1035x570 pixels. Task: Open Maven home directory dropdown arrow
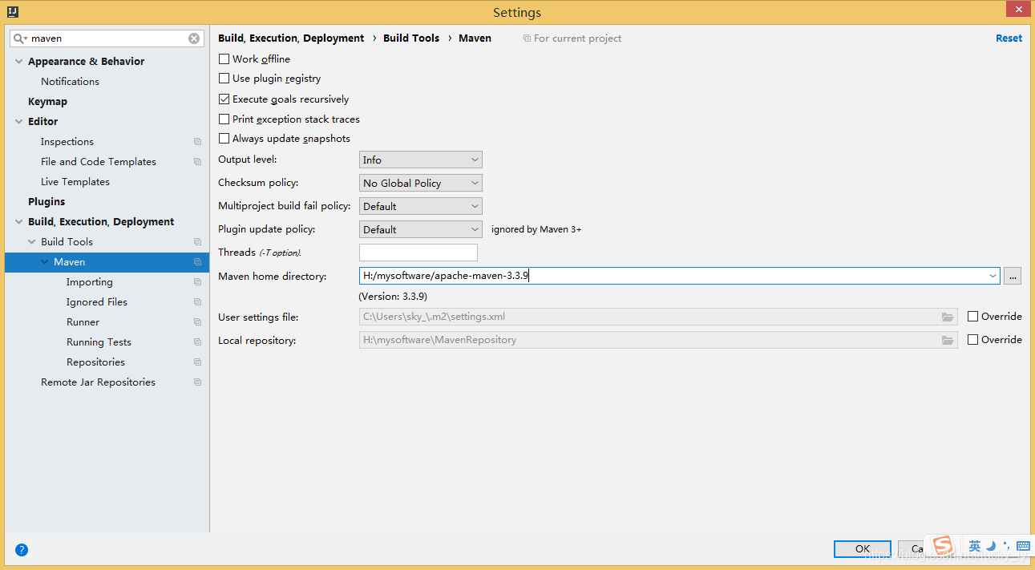pyautogui.click(x=993, y=276)
